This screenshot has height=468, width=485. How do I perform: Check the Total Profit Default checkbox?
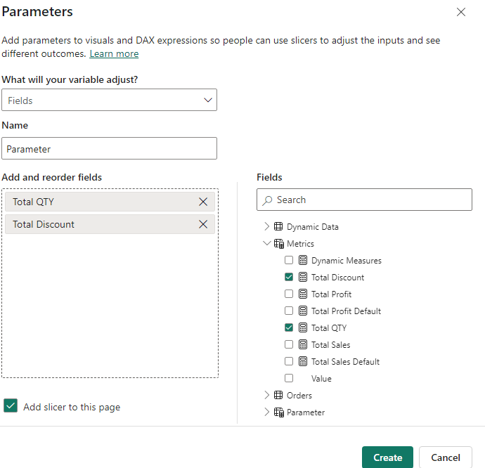click(289, 311)
